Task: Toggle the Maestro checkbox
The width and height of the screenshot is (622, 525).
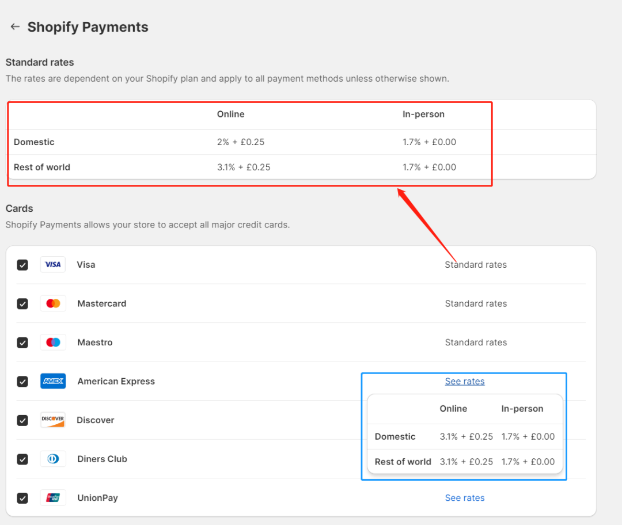Action: coord(22,343)
